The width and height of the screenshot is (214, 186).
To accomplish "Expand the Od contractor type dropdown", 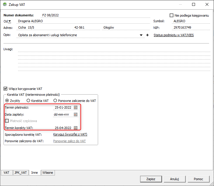I will (x=10, y=21).
